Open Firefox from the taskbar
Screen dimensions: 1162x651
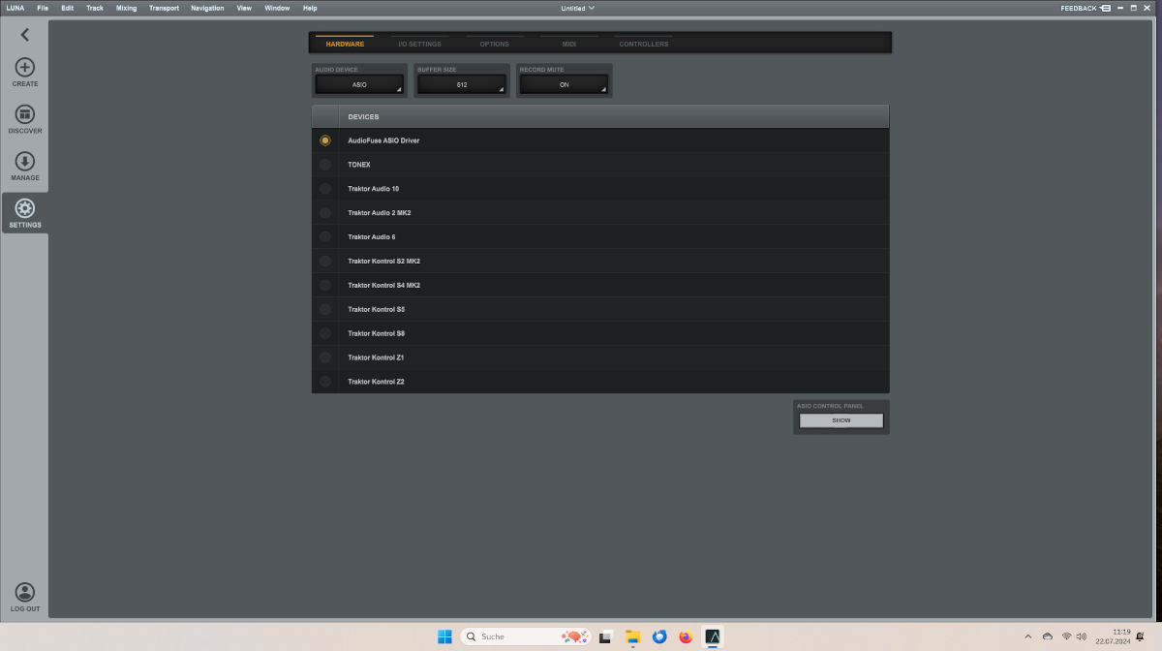687,636
